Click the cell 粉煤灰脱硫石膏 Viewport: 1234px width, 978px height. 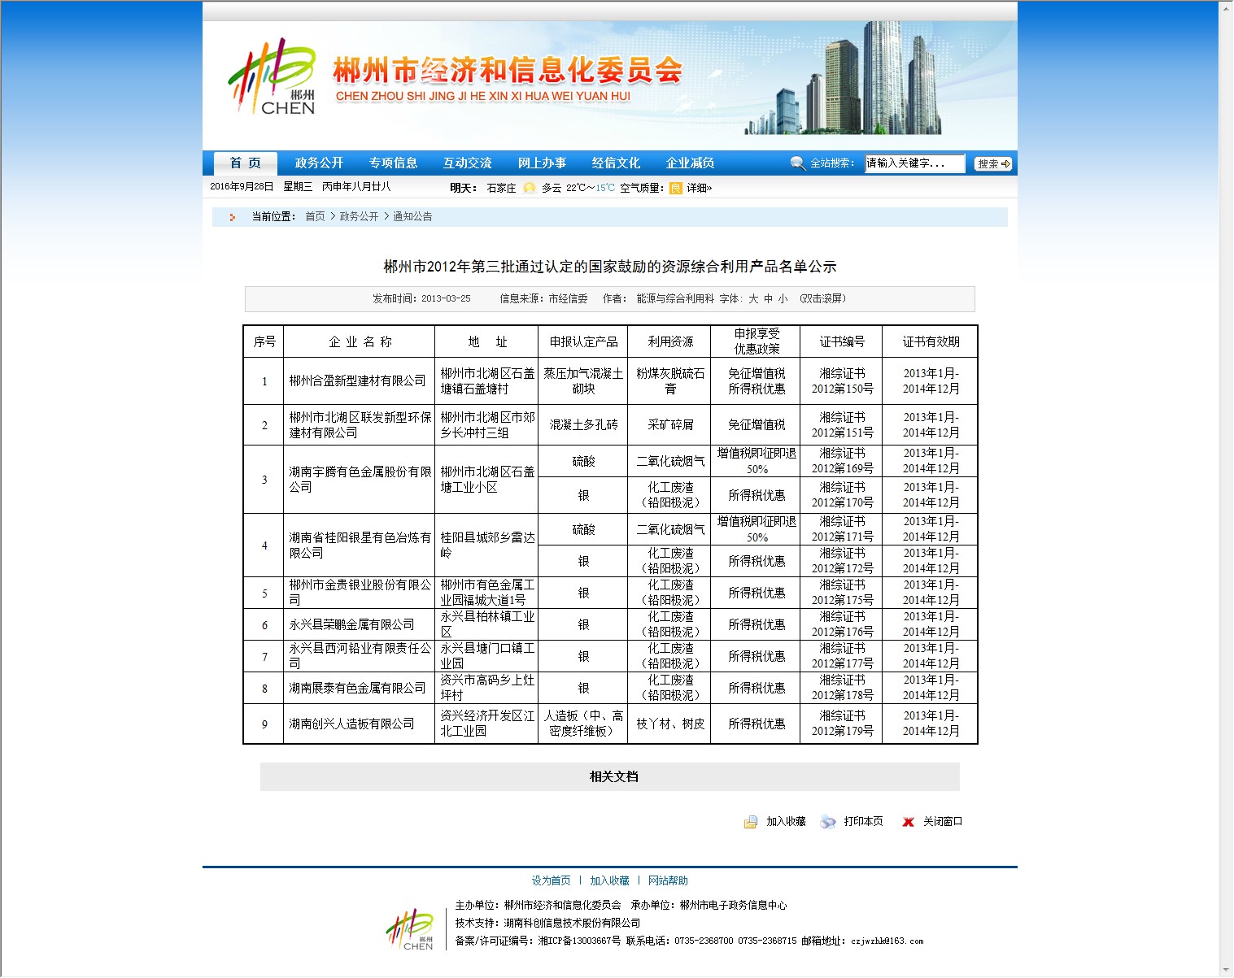(x=670, y=381)
